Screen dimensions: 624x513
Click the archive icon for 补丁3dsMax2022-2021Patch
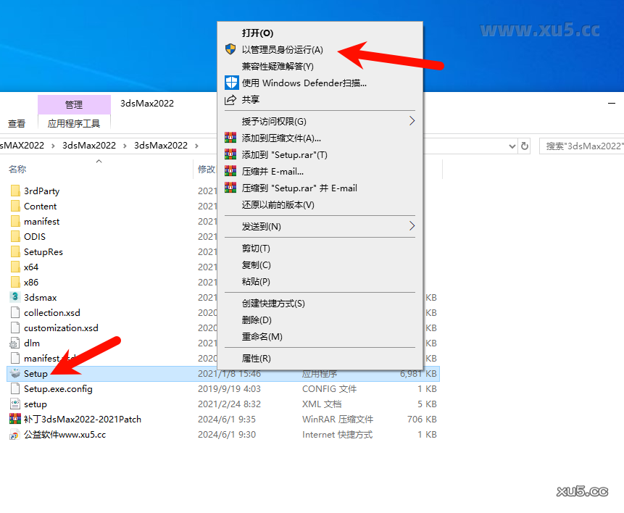[x=15, y=419]
